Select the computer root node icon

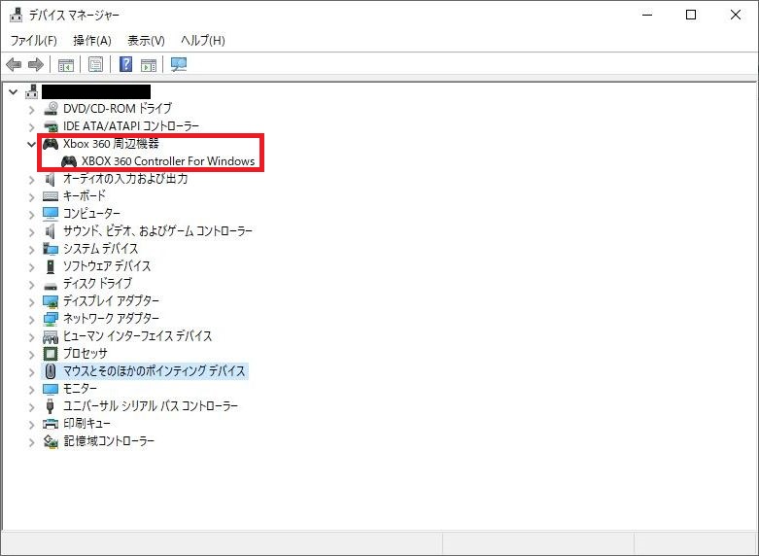tap(32, 91)
